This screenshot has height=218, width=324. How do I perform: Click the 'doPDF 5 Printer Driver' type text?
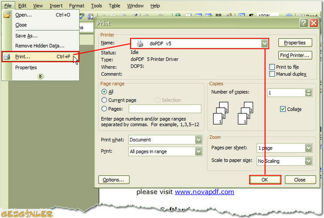click(155, 59)
